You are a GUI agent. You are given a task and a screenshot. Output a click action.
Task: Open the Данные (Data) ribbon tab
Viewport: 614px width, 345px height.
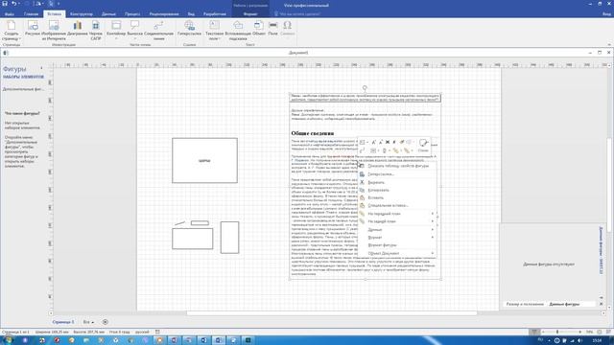point(108,13)
